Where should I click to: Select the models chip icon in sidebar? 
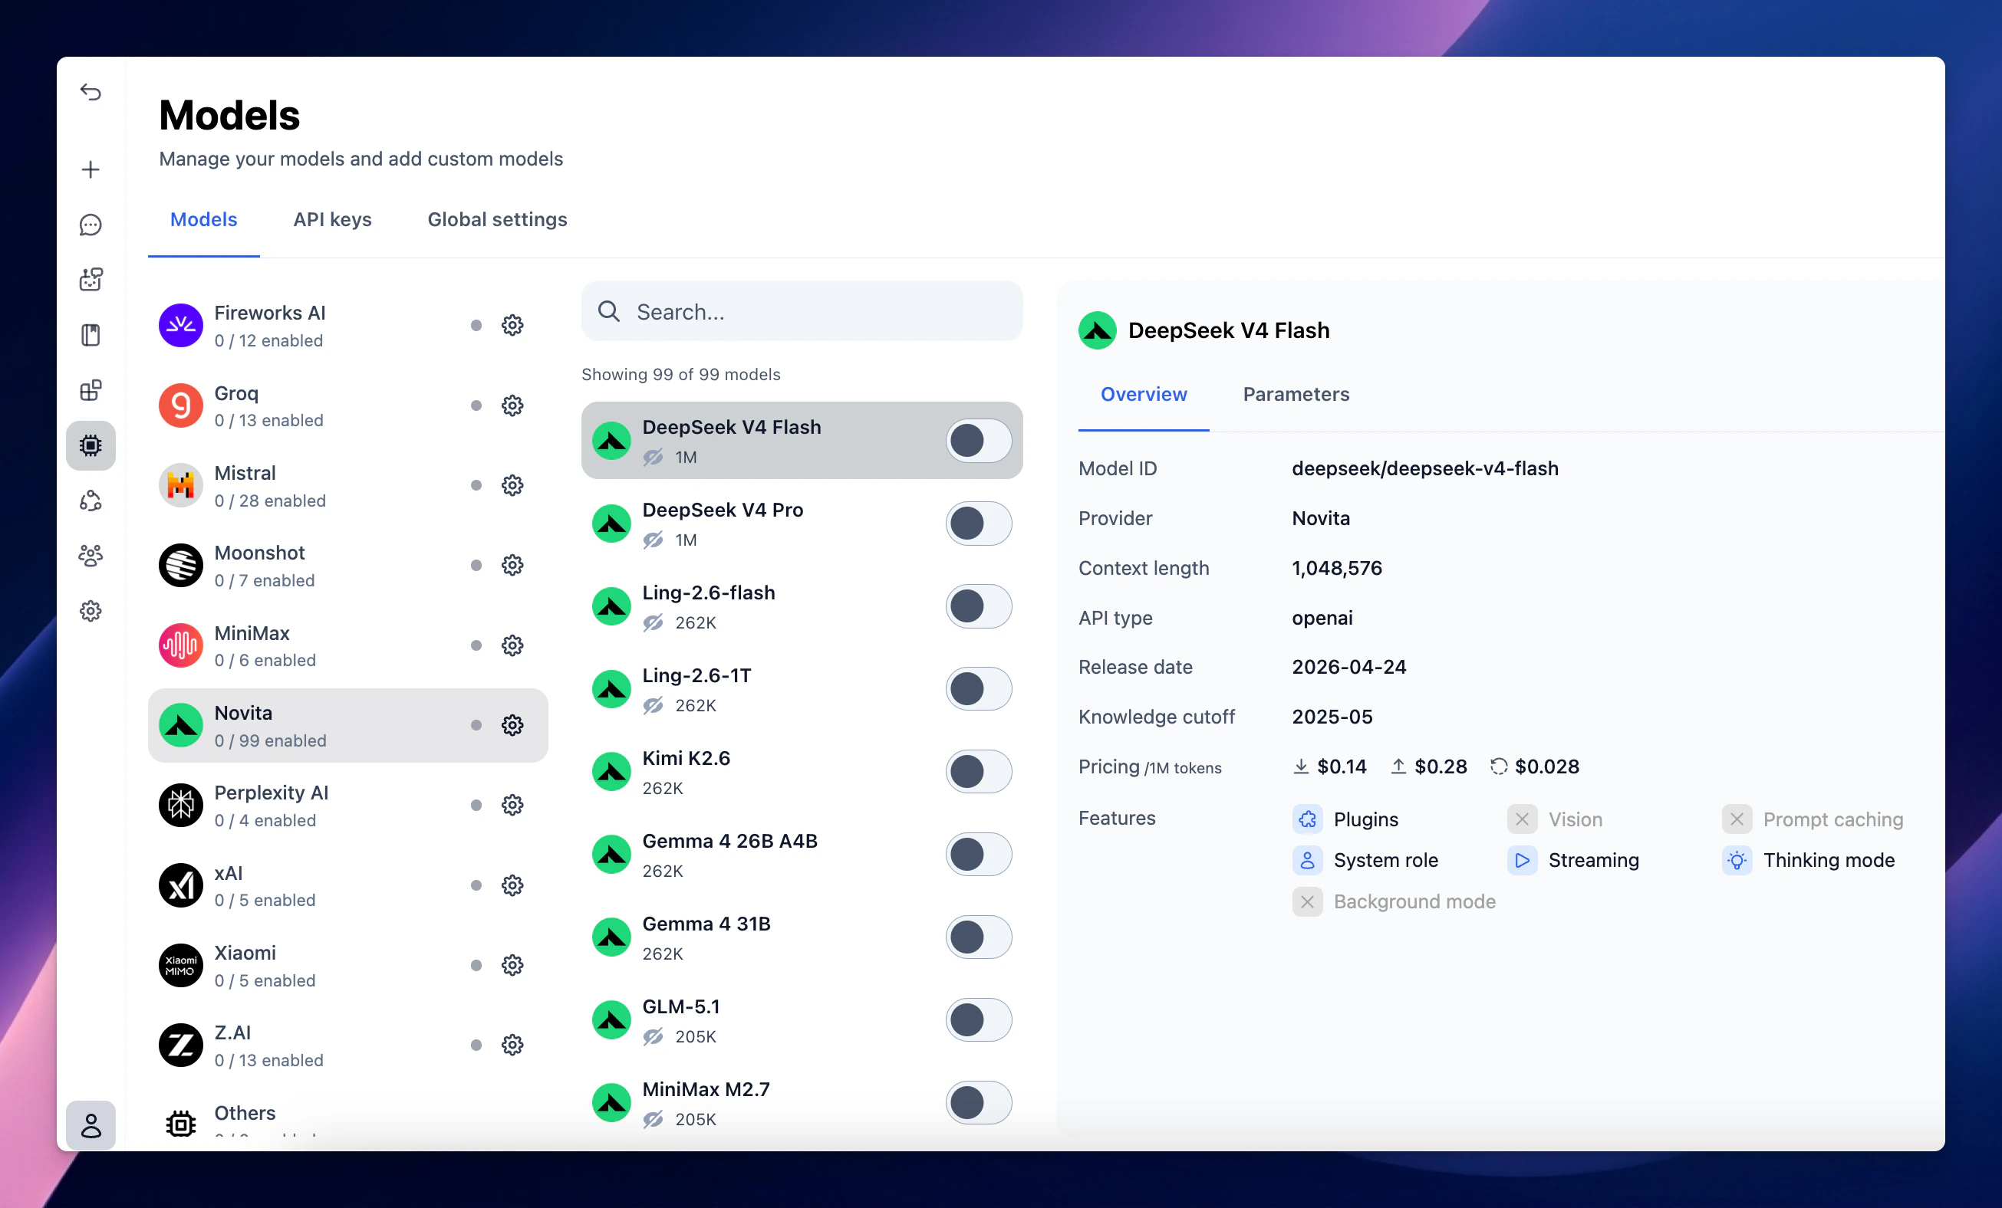coord(91,445)
